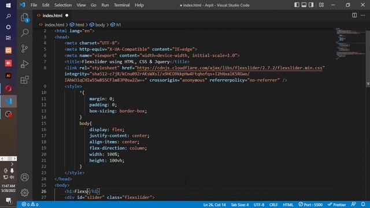
Task: Change end of line sequence CRLF
Action: (x=273, y=205)
